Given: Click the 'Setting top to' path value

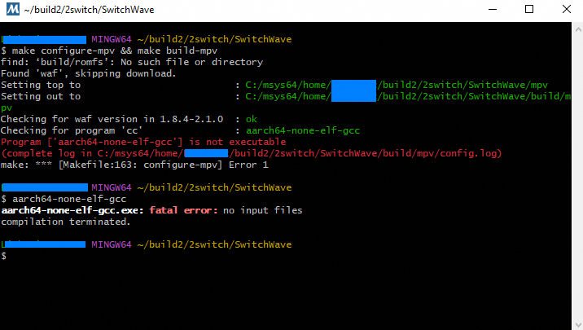Looking at the screenshot, I should click(397, 85).
